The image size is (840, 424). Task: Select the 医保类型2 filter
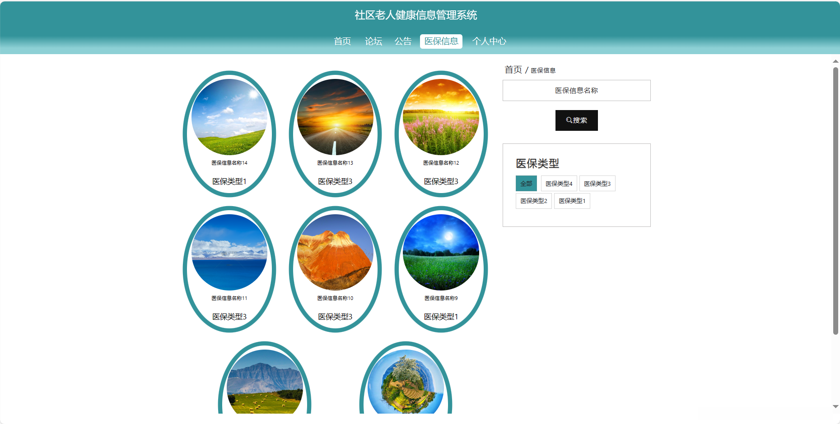533,201
